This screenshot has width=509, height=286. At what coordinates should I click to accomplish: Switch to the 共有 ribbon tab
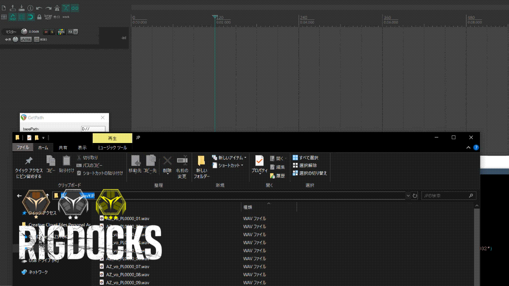[x=63, y=147]
